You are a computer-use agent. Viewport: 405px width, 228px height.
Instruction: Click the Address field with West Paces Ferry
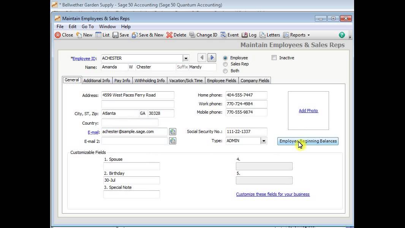point(138,95)
